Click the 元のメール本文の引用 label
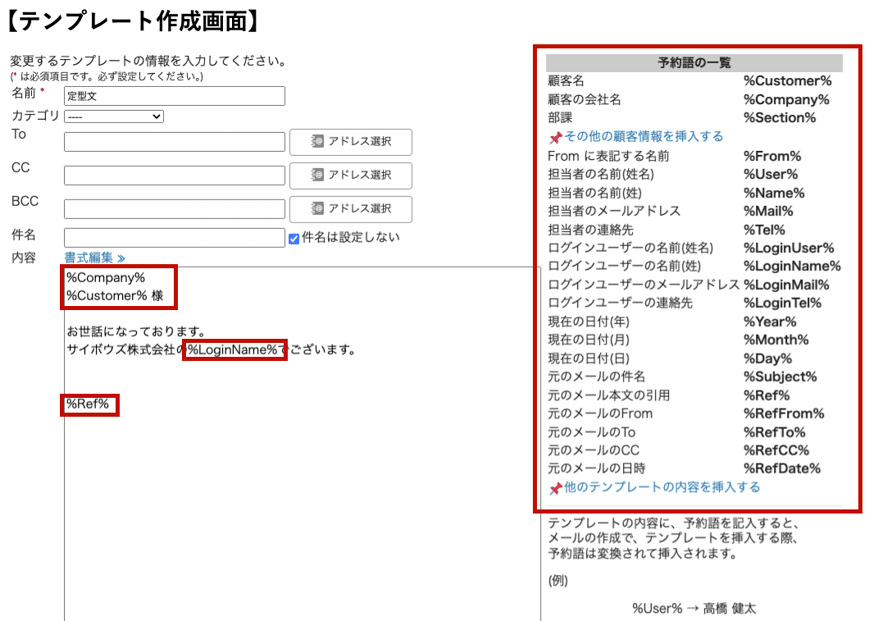This screenshot has height=621, width=869. pyautogui.click(x=608, y=396)
